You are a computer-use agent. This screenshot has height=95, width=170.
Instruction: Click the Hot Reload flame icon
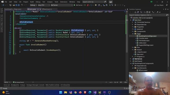point(88,5)
